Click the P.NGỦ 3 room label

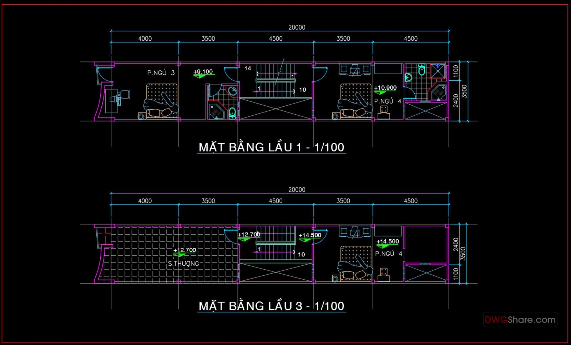161,73
